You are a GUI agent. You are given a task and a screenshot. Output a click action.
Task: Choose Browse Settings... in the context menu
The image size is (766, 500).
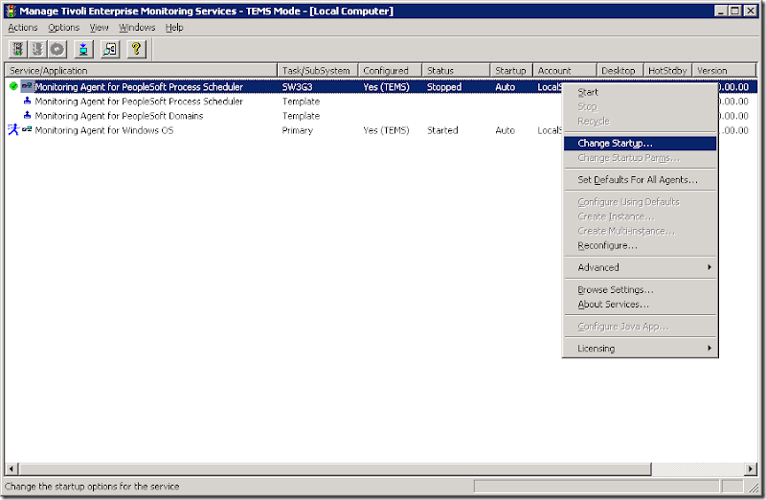tap(640, 290)
